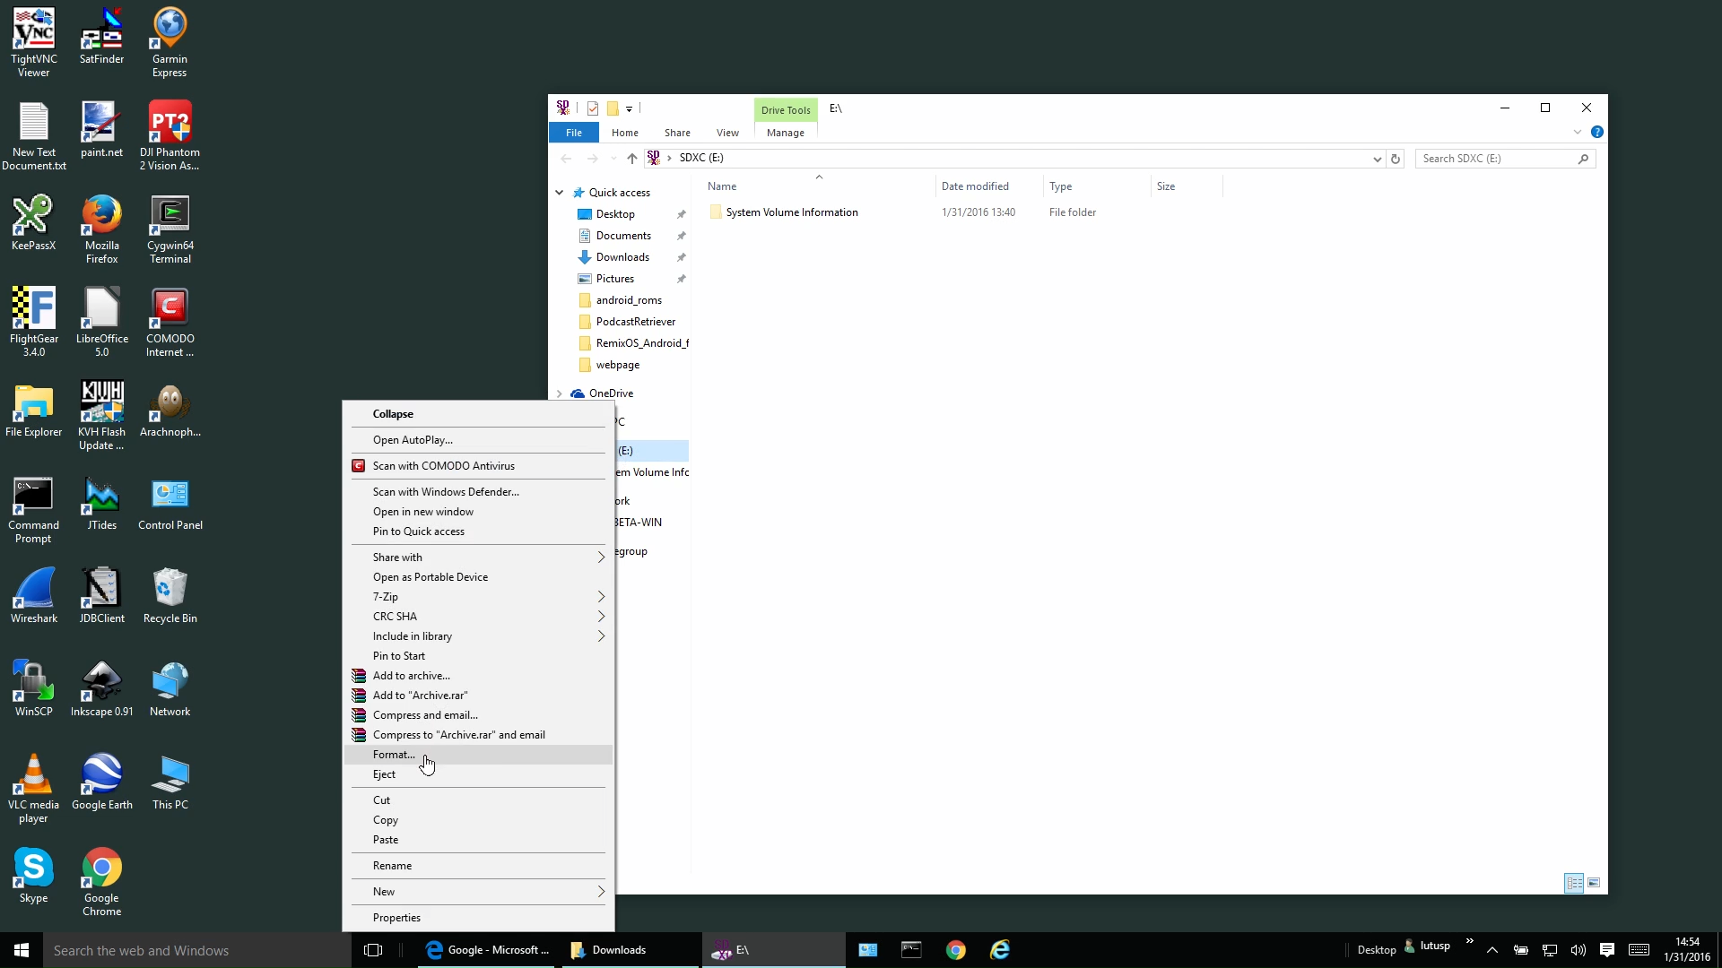The image size is (1722, 968).
Task: Sort files by Date modified column
Action: coord(975,186)
